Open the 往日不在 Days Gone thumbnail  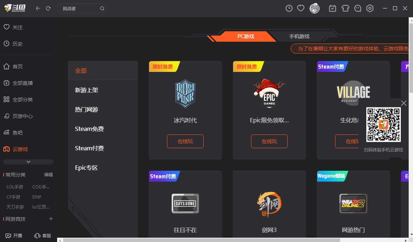click(185, 204)
